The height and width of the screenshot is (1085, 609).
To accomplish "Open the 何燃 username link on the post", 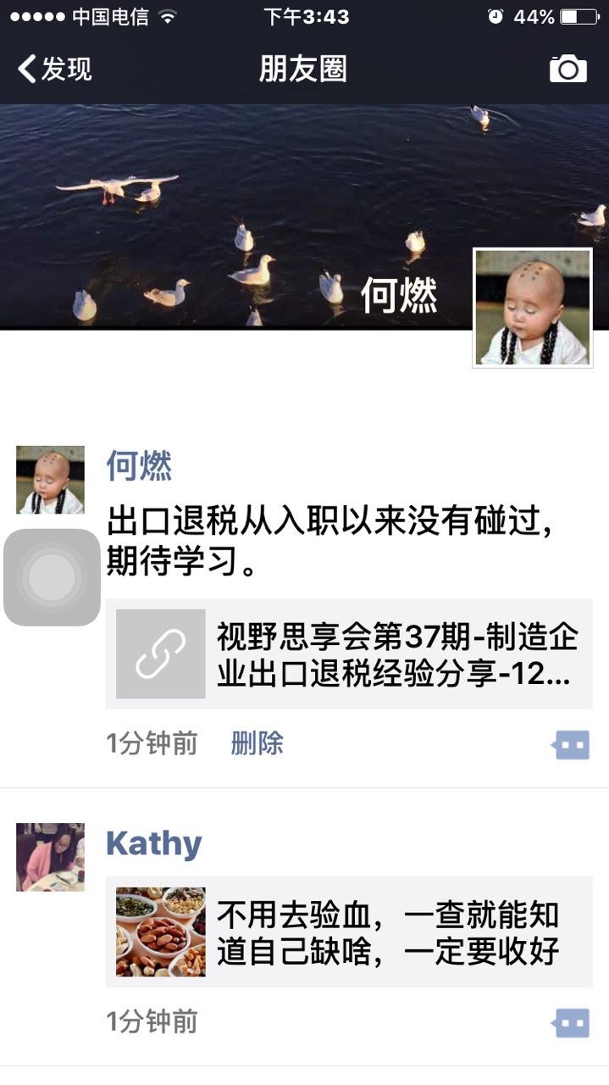I will [139, 465].
